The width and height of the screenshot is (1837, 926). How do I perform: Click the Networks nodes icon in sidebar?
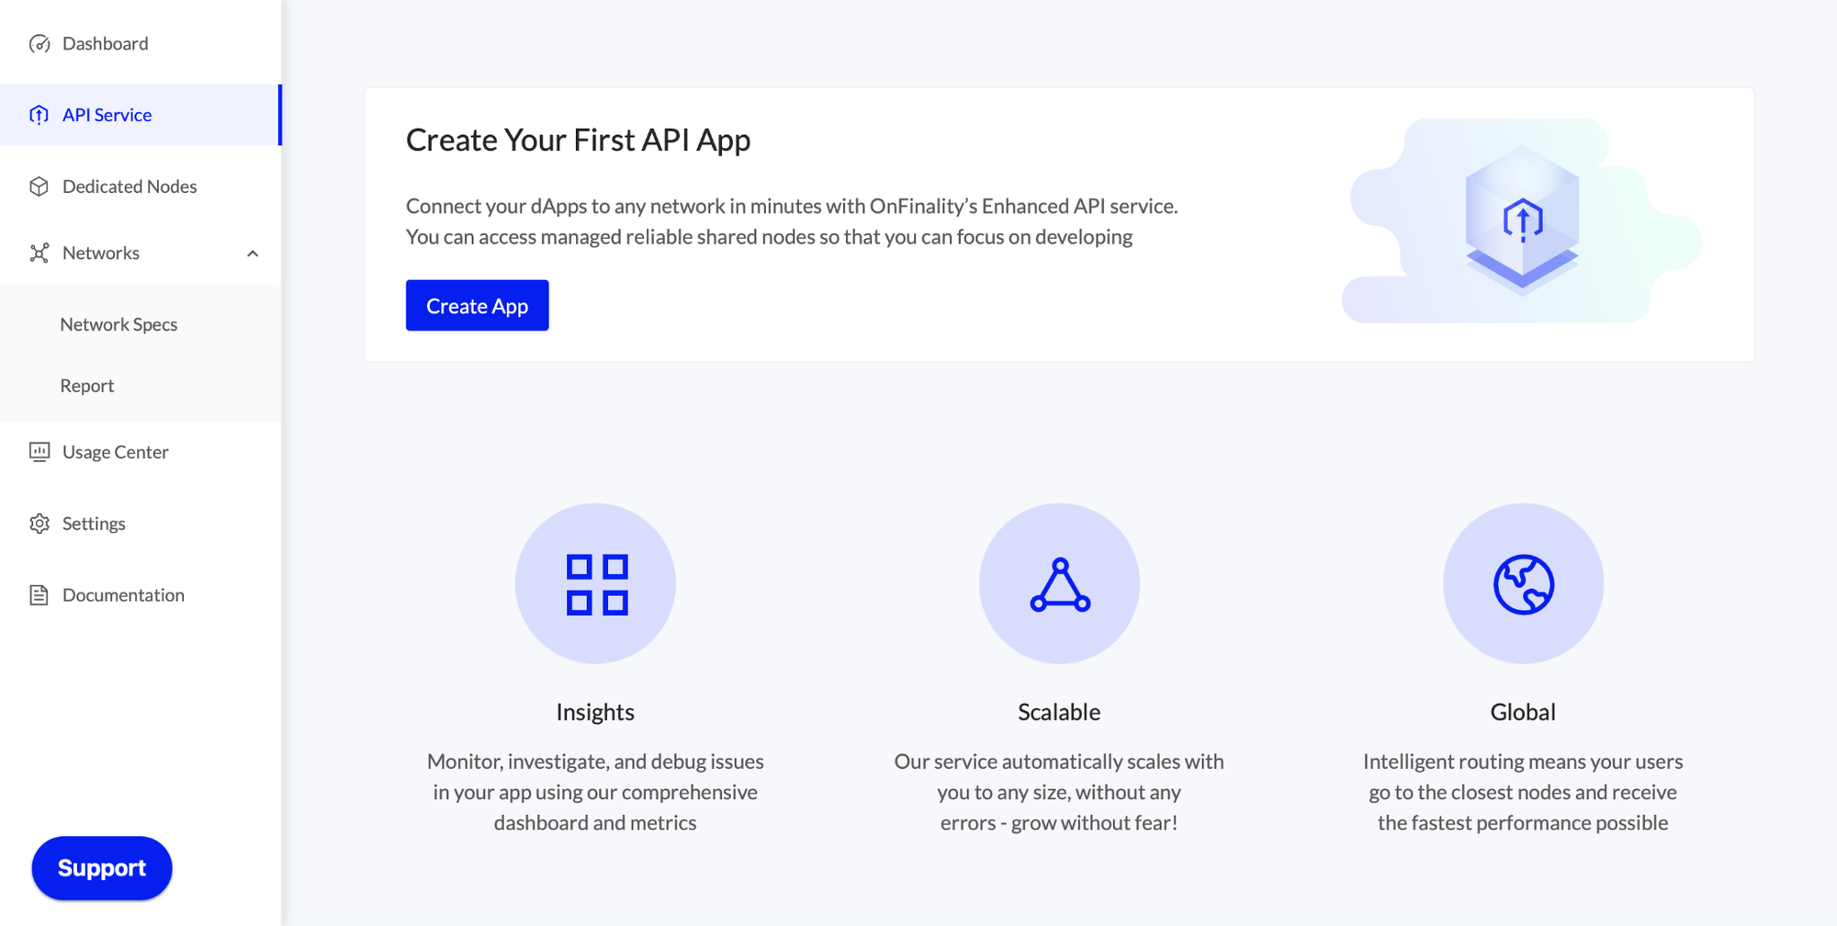click(x=39, y=253)
